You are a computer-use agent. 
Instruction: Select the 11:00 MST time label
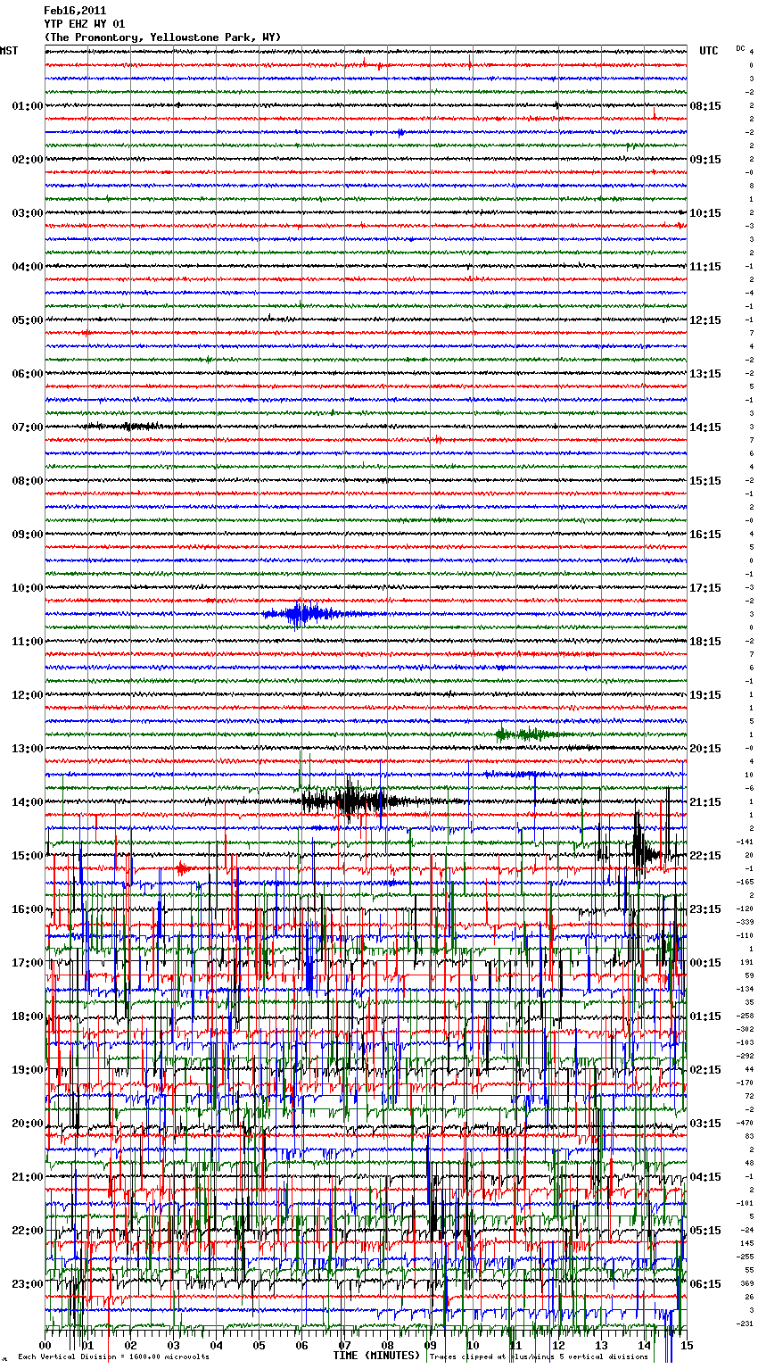point(28,642)
